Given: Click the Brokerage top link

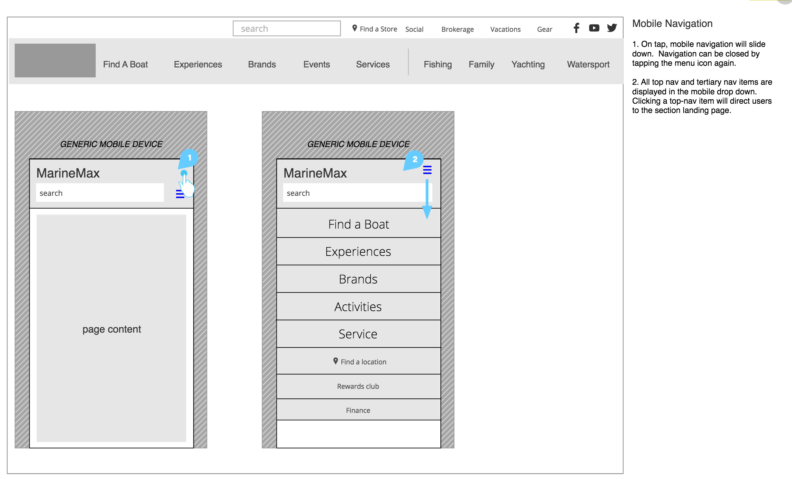Looking at the screenshot, I should (457, 29).
